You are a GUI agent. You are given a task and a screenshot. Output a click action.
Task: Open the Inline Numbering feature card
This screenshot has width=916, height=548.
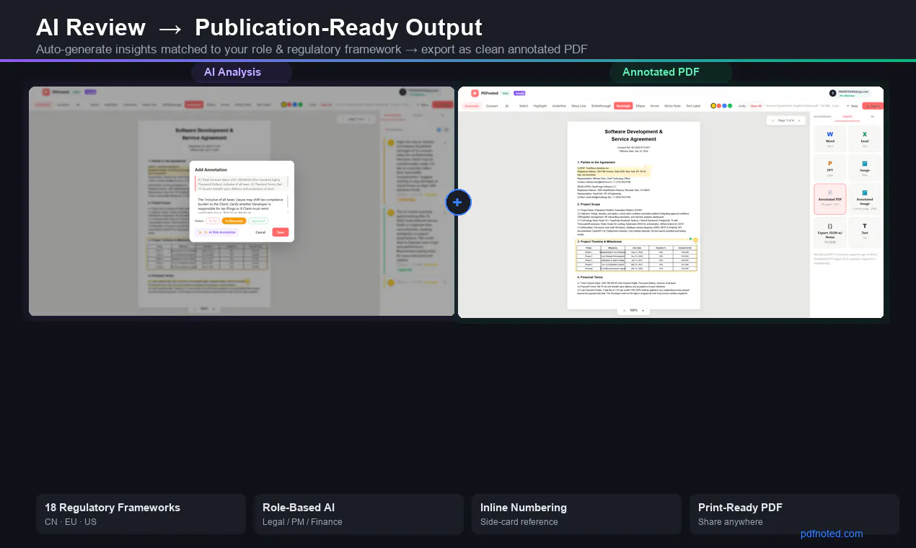click(576, 514)
